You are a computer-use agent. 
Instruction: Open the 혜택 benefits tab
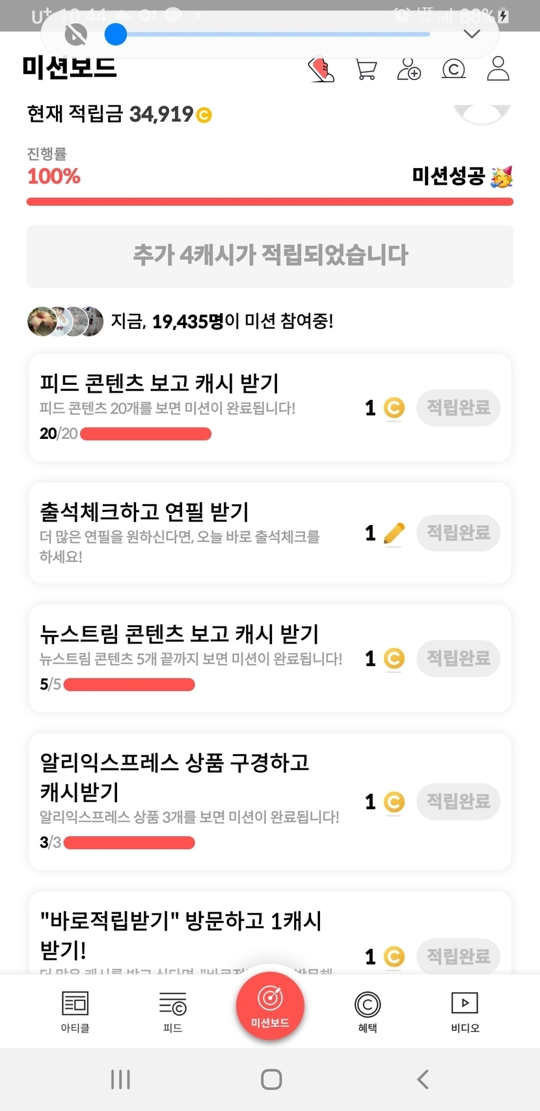tap(368, 1011)
